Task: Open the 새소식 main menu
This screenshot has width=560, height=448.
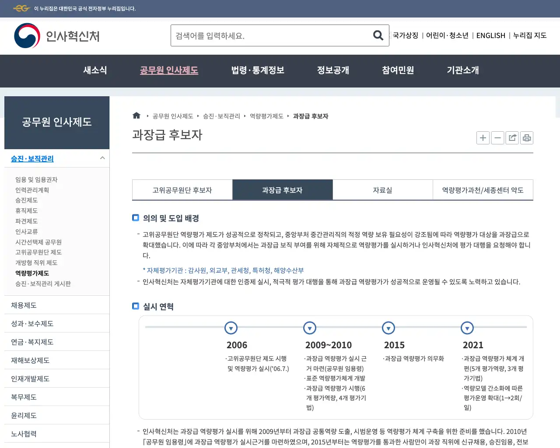Action: 95,70
